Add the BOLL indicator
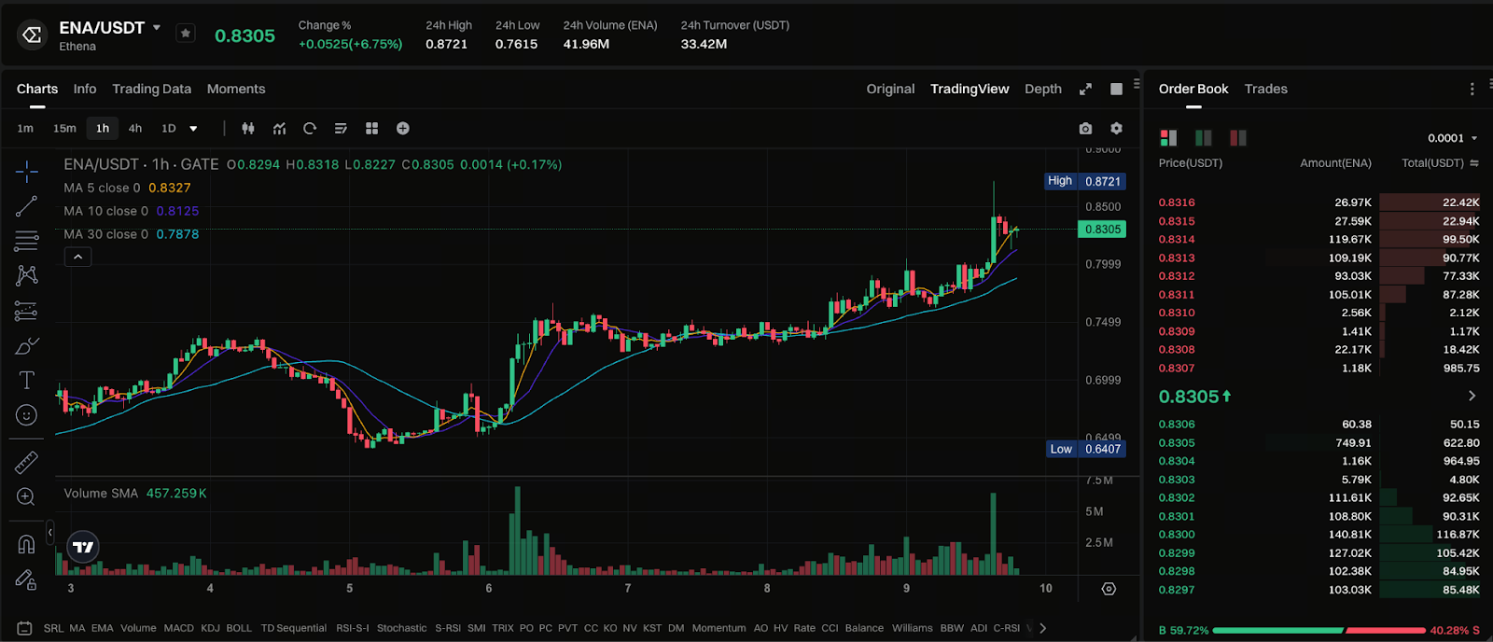 tap(239, 628)
